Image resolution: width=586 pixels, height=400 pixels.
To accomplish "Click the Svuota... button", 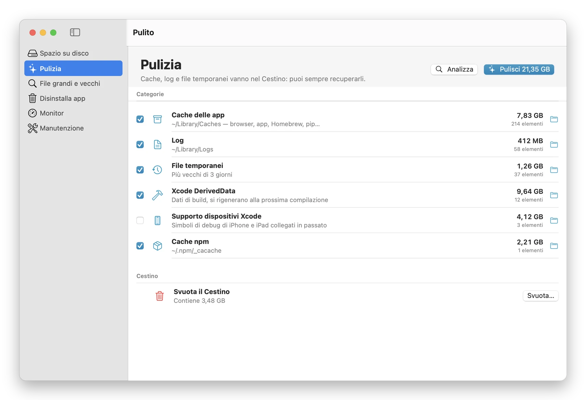I will 540,296.
